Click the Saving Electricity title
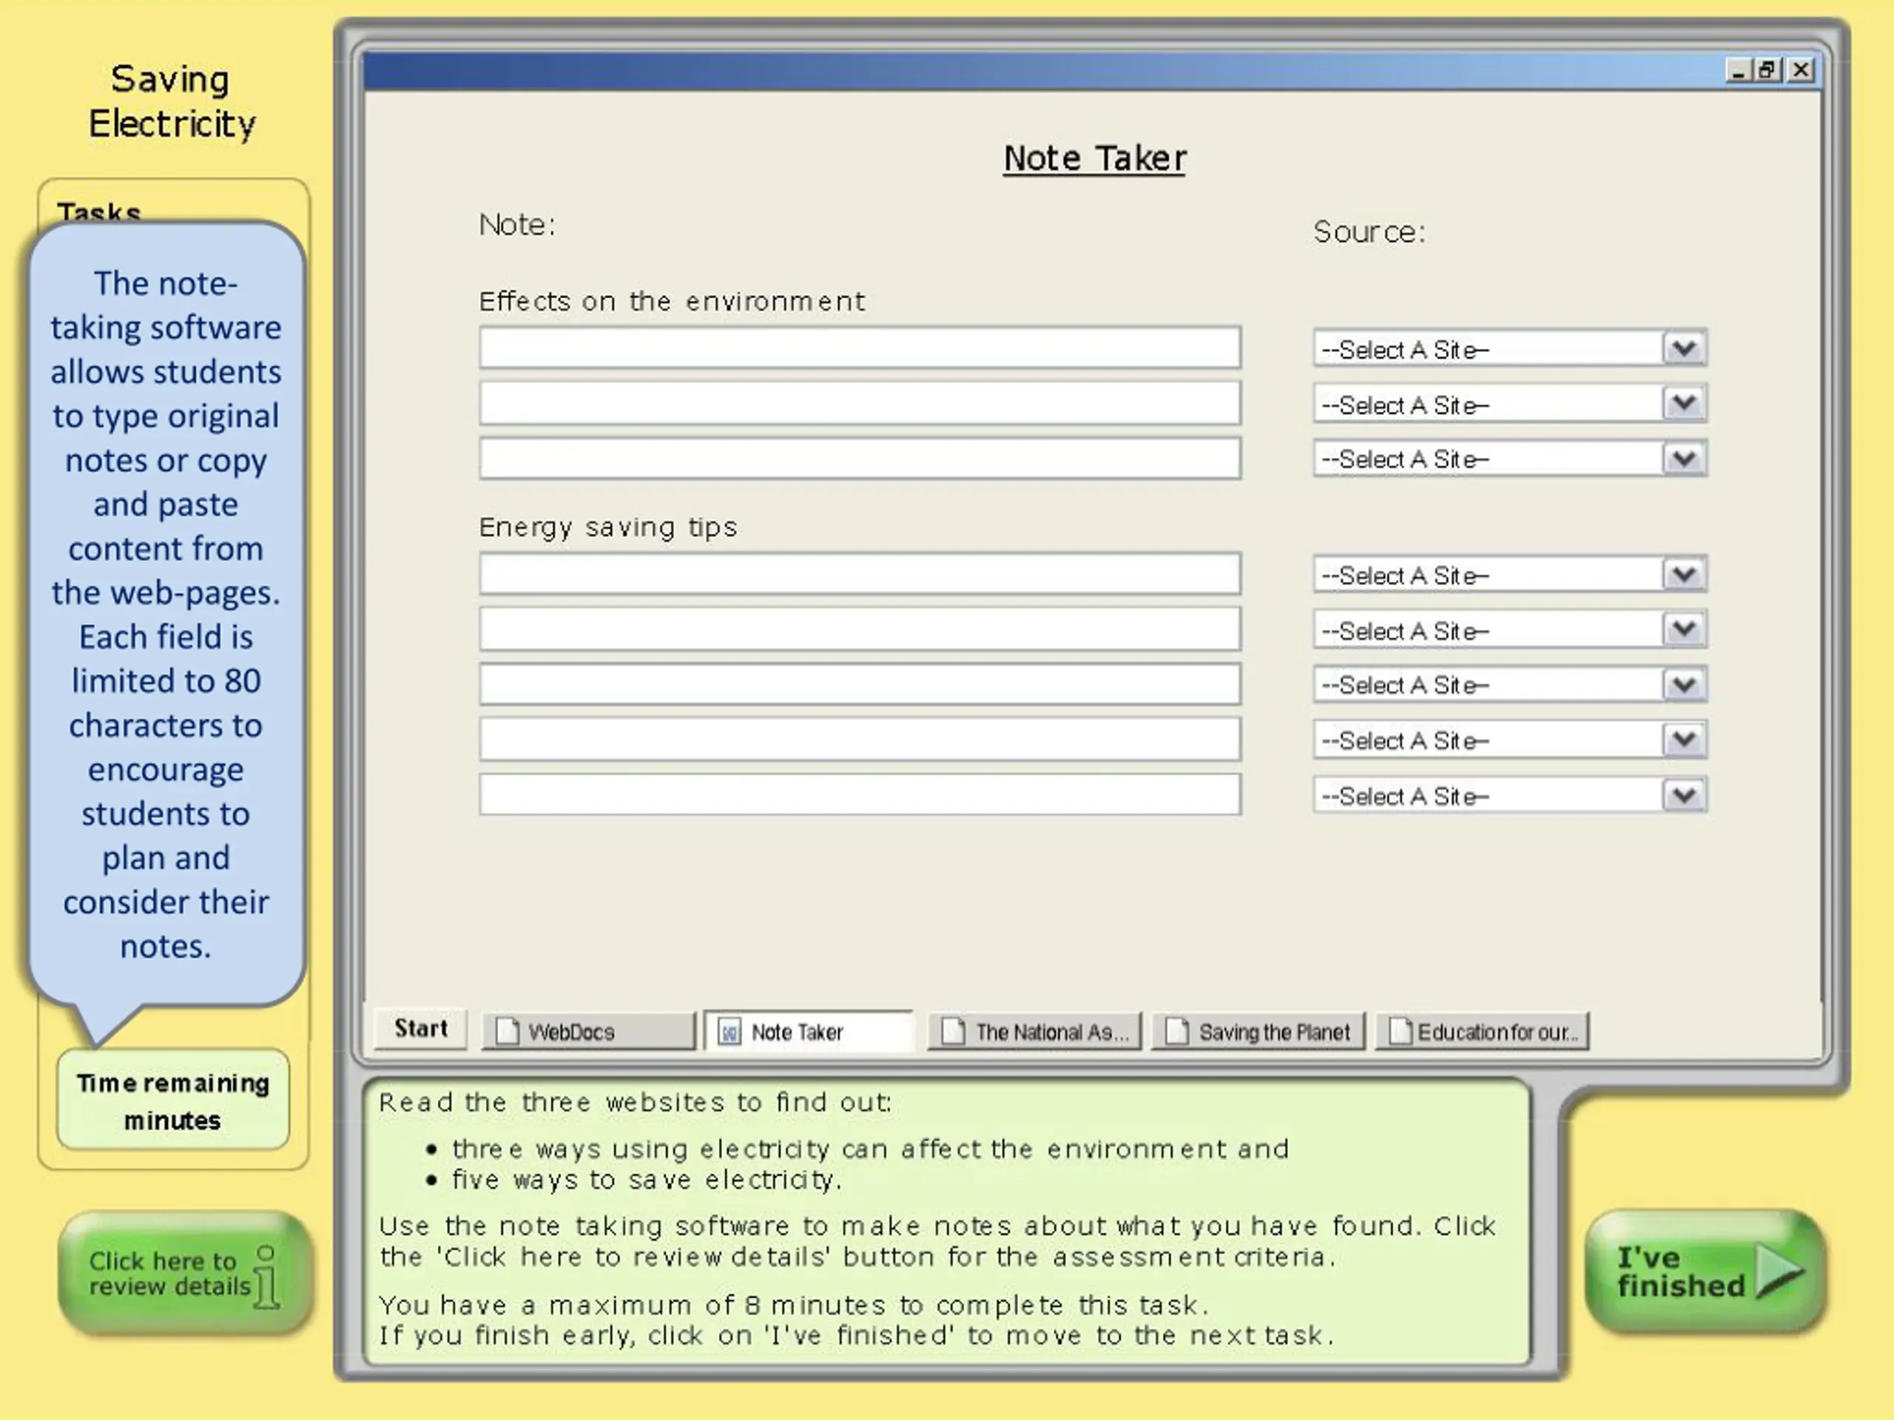This screenshot has height=1420, width=1894. [x=171, y=101]
